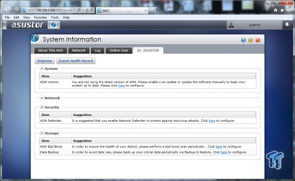Open the browser settings gear icon

[x=289, y=10]
